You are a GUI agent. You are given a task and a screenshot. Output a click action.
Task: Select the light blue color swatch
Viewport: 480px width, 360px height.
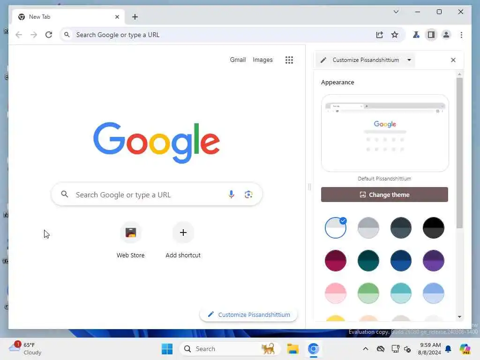click(x=434, y=293)
